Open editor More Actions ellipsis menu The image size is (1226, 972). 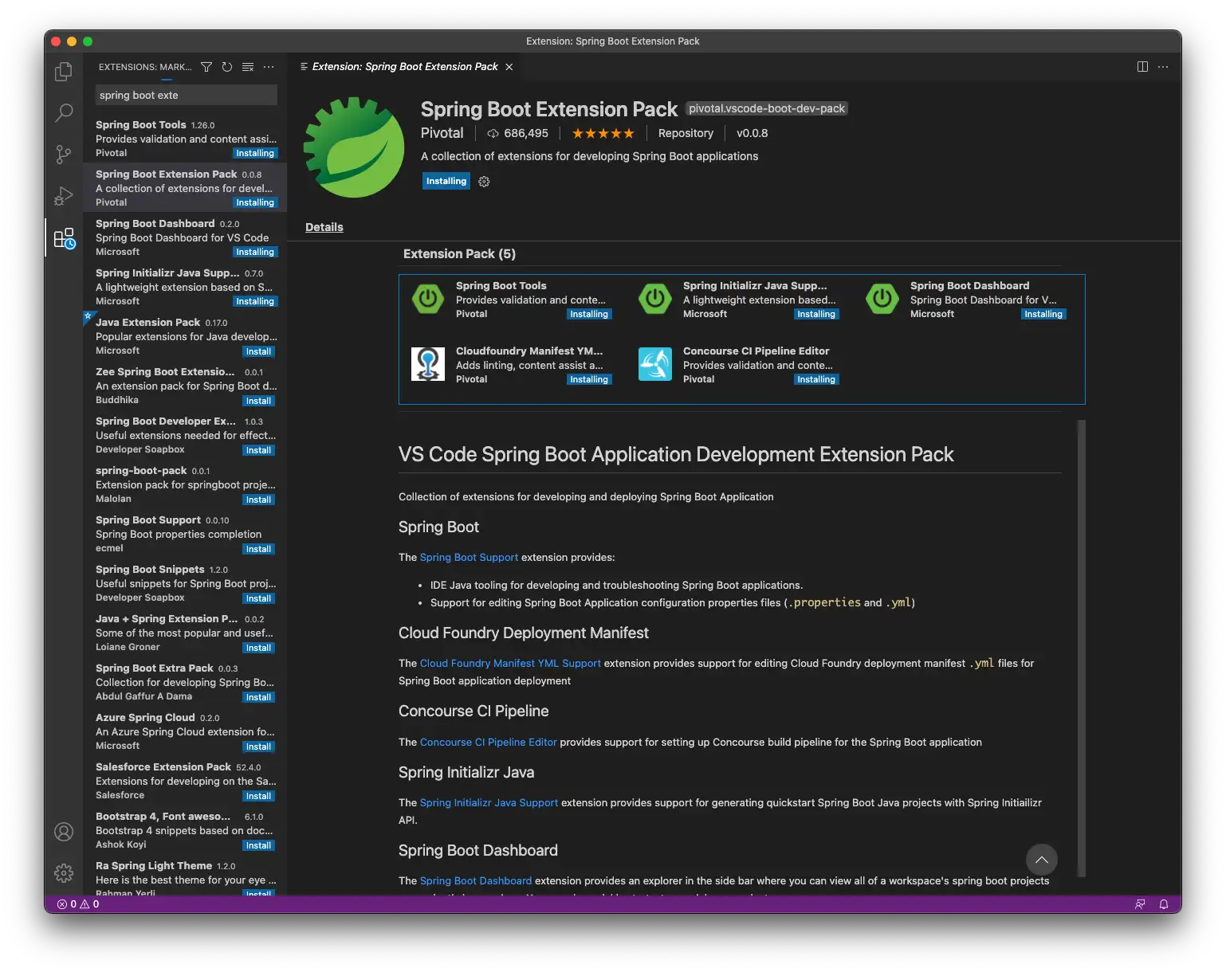coord(1163,67)
